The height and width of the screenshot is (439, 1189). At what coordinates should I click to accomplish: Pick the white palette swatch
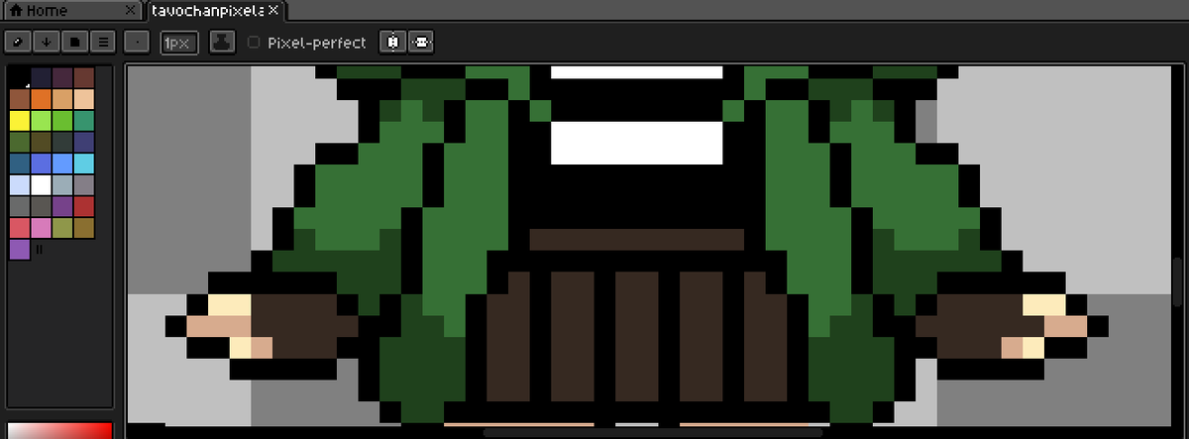click(41, 185)
